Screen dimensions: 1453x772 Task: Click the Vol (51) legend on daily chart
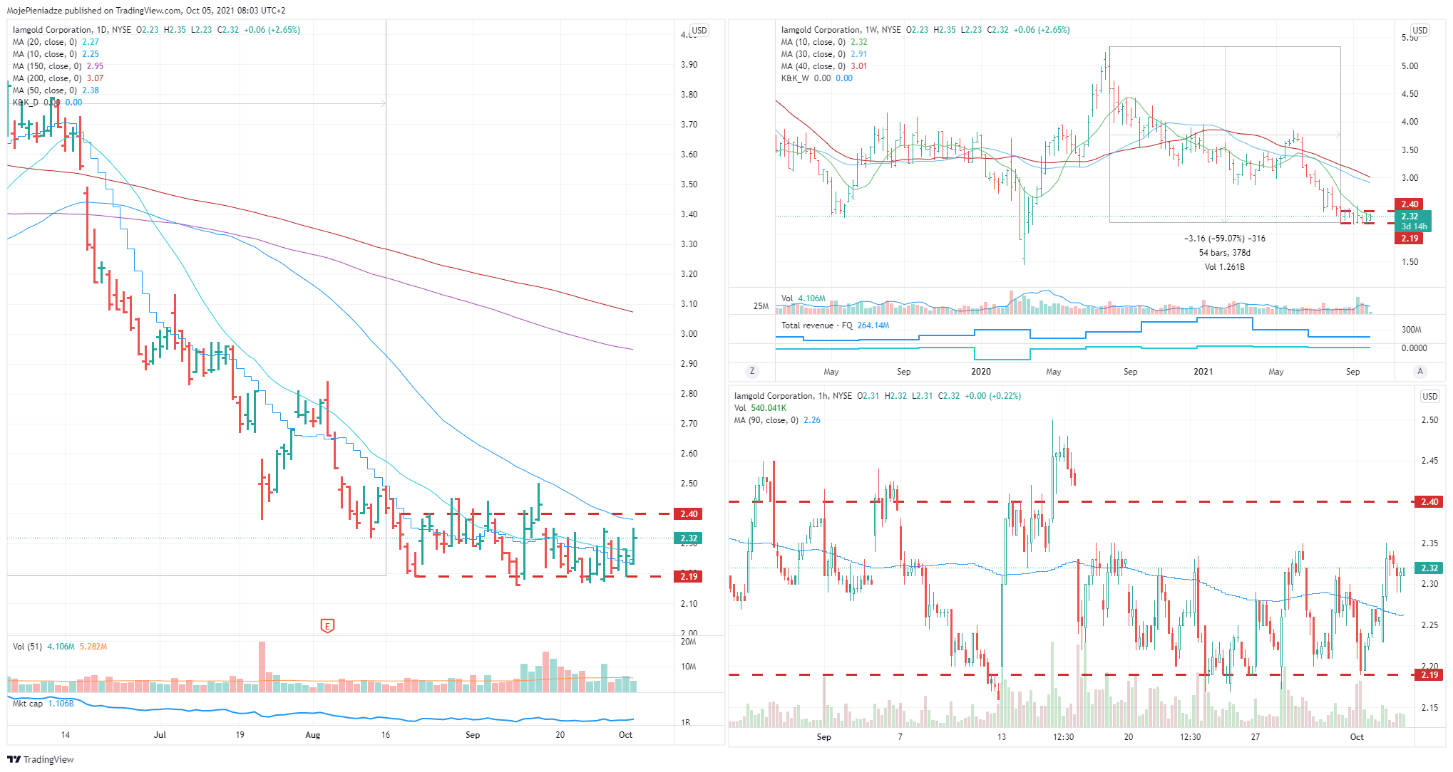(x=27, y=647)
